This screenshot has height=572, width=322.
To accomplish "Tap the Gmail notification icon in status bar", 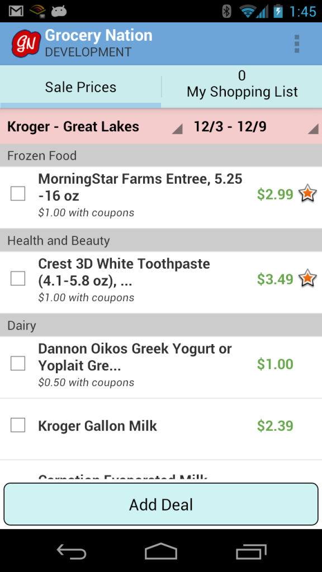I will click(x=16, y=11).
